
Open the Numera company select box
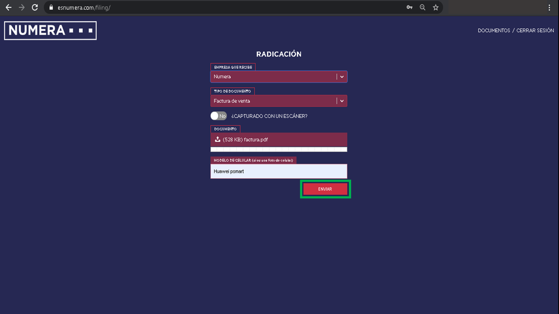coord(279,77)
